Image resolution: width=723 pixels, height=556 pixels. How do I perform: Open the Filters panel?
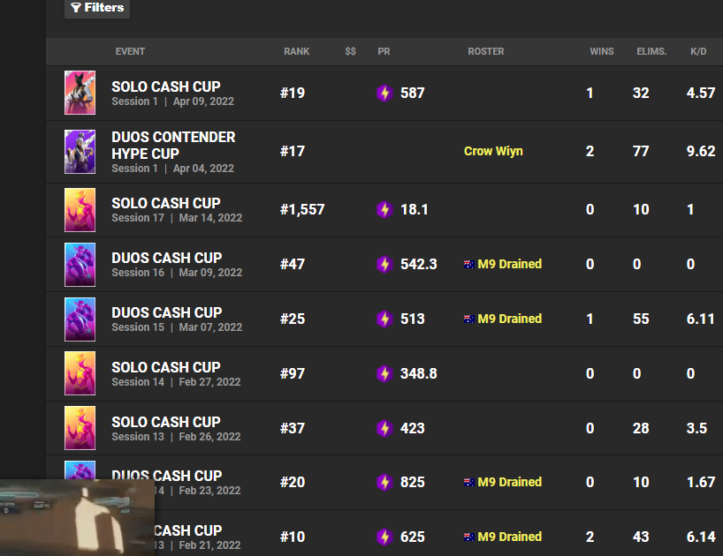(96, 8)
